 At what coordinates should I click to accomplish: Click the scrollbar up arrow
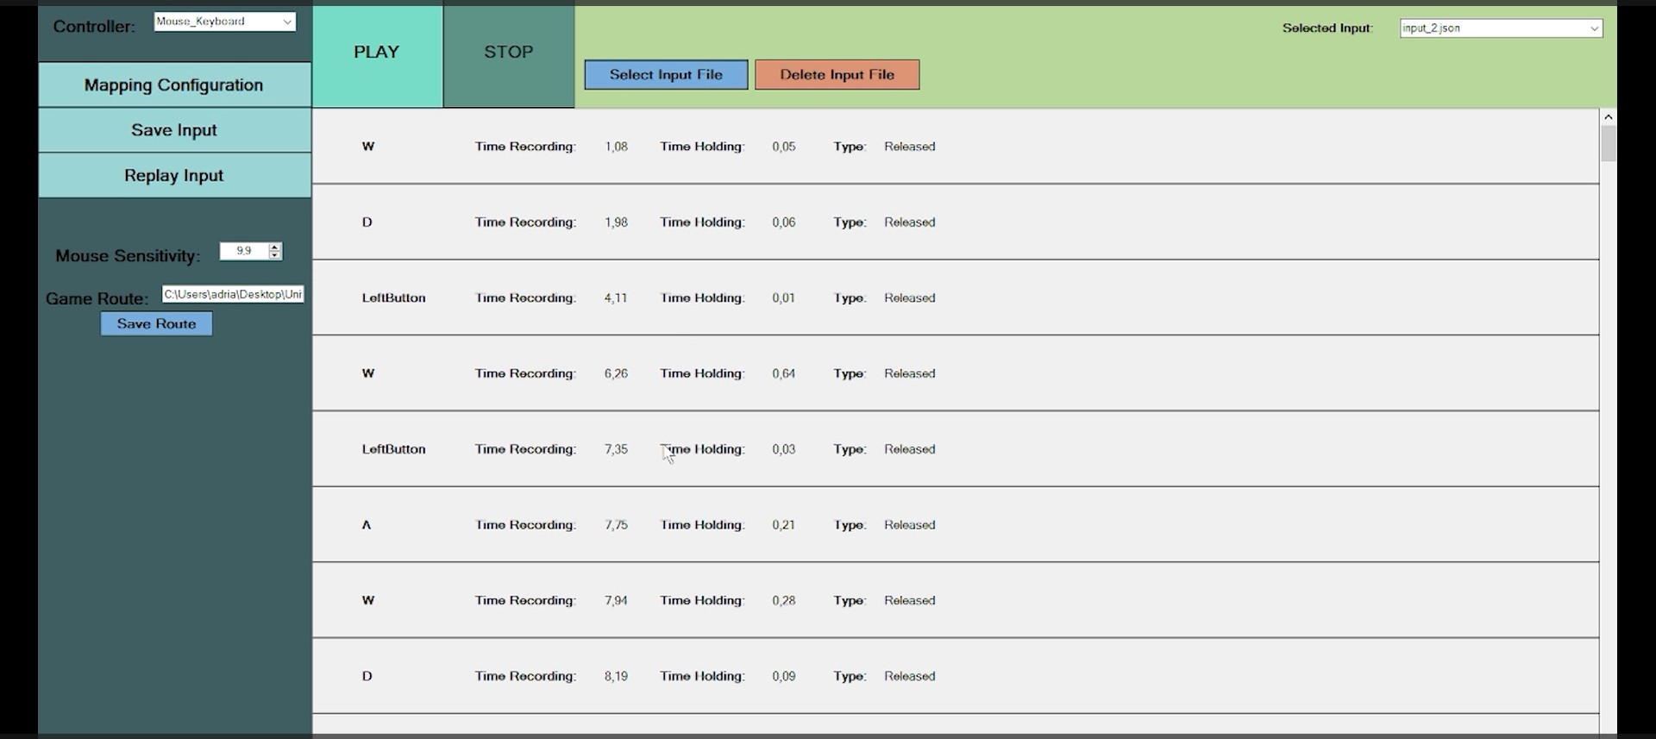1608,116
